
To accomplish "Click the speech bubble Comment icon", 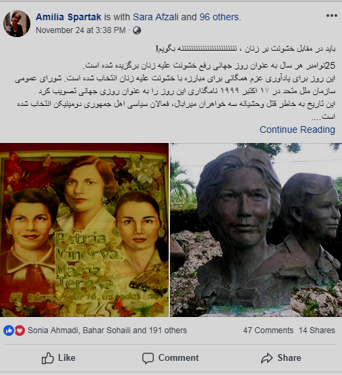I will tap(148, 358).
